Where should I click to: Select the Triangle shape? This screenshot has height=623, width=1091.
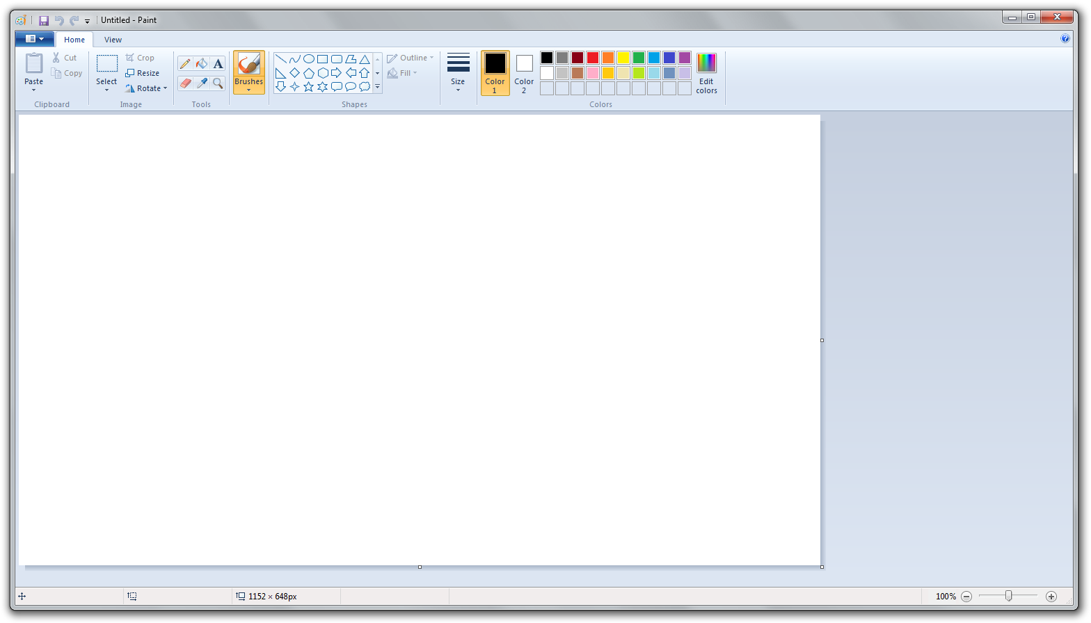click(364, 59)
